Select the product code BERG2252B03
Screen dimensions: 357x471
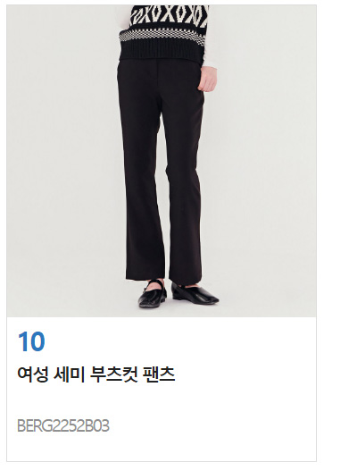point(63,425)
